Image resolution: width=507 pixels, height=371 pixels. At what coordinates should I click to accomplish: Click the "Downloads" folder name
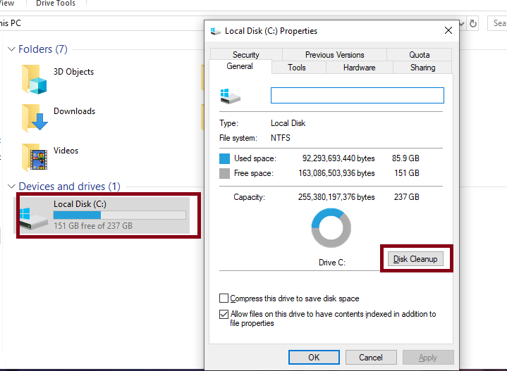[x=74, y=111]
